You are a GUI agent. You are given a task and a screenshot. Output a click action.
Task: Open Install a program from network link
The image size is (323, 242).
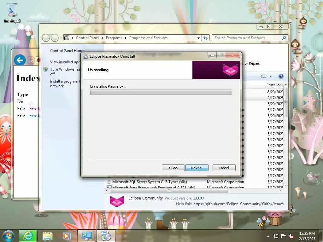point(64,84)
